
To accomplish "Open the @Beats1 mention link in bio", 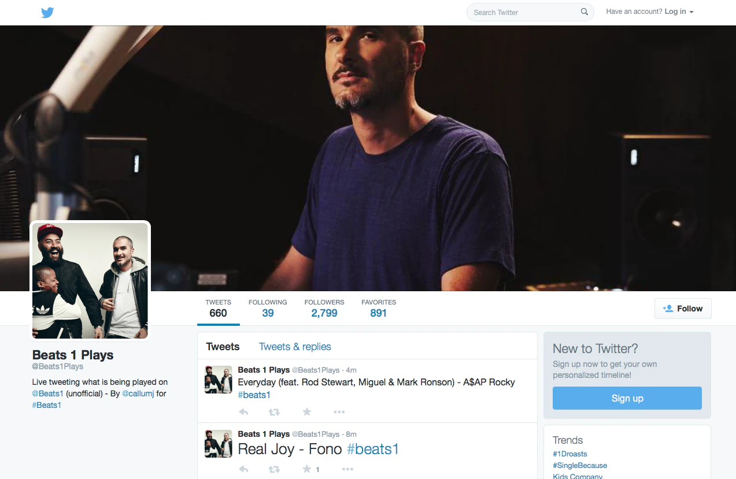I will point(47,393).
